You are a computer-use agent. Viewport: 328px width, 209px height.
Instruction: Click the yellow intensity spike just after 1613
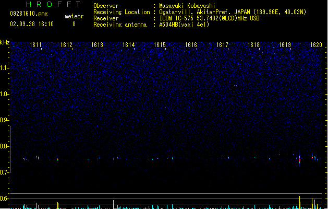[x=113, y=204]
